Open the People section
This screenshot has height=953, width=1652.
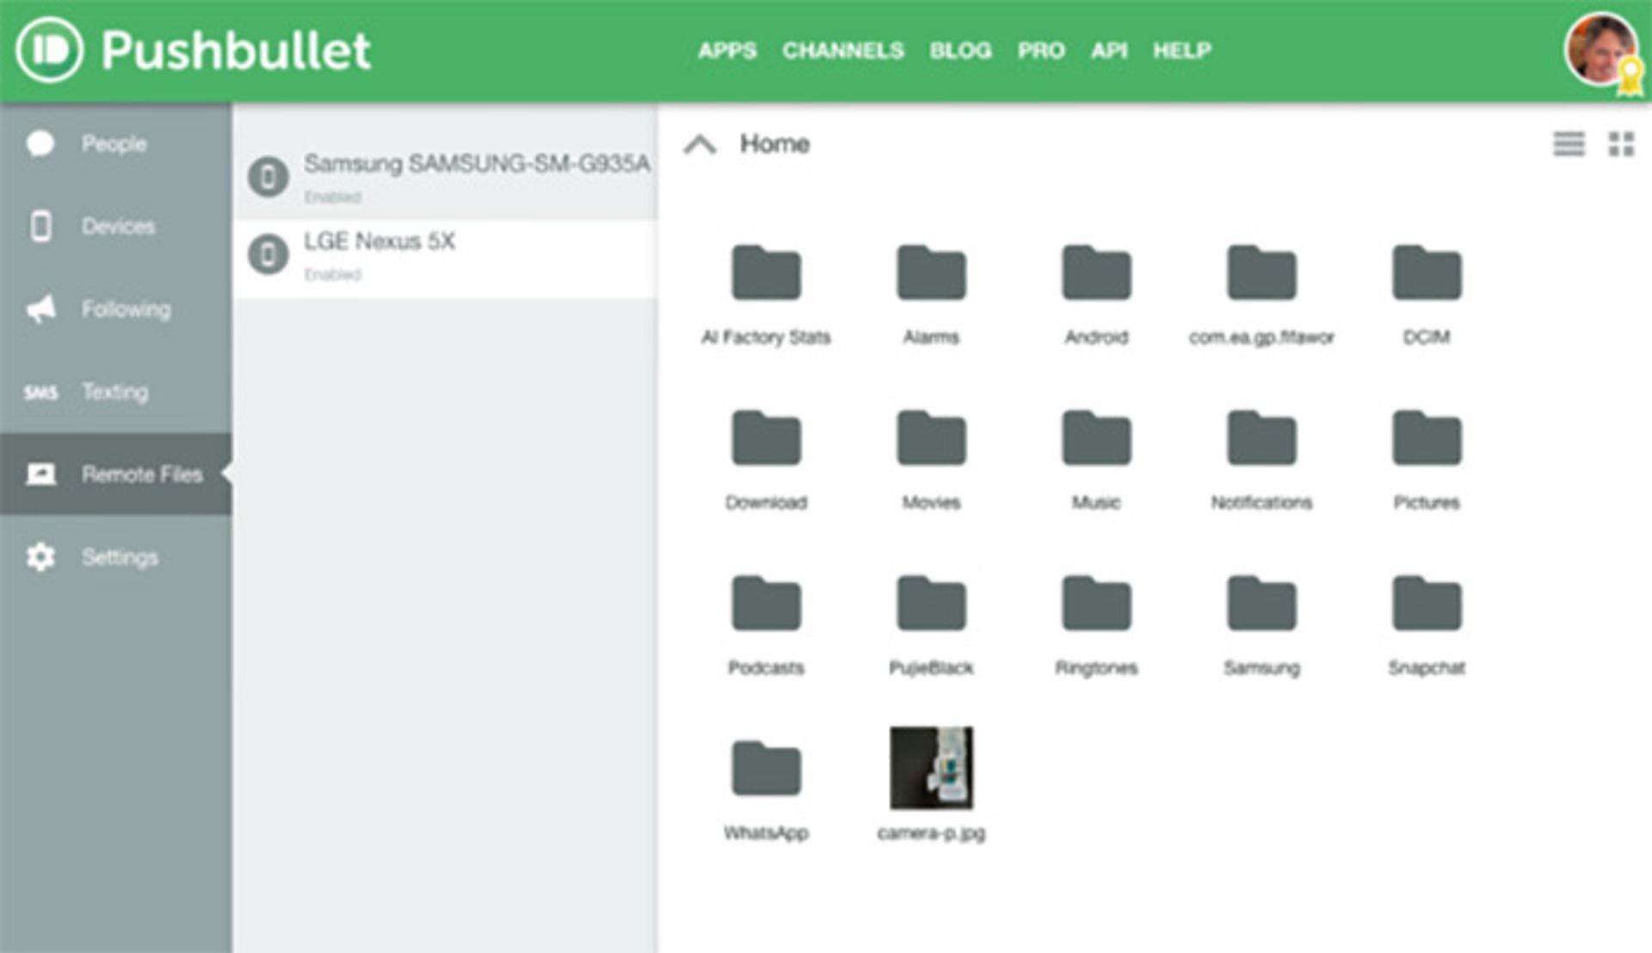tap(113, 143)
